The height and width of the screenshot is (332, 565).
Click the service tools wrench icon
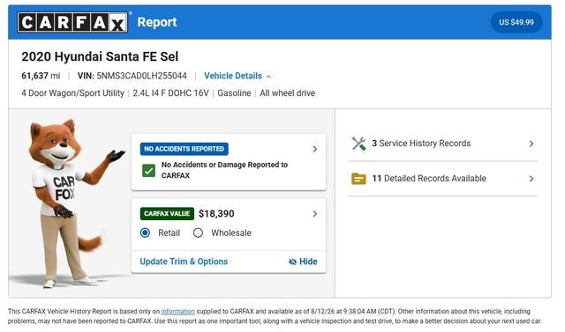[358, 144]
